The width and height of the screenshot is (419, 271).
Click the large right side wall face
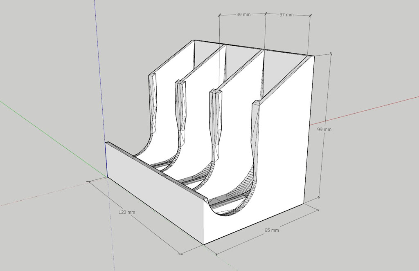[282, 155]
